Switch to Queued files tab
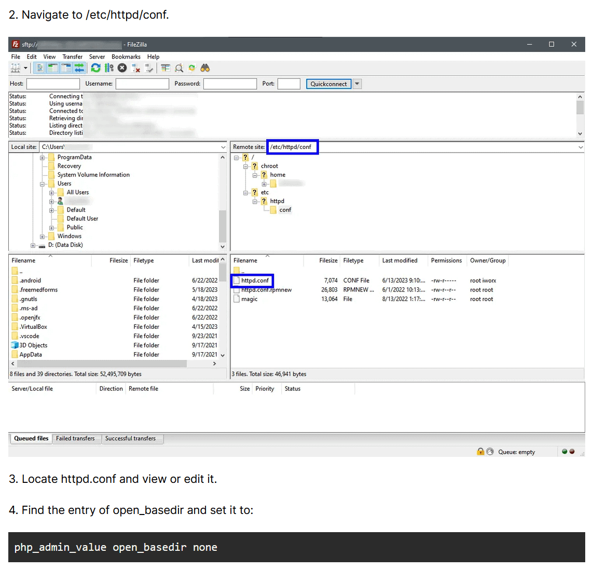 click(31, 438)
